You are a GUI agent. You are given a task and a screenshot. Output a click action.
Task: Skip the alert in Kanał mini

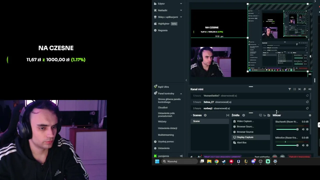(299, 89)
